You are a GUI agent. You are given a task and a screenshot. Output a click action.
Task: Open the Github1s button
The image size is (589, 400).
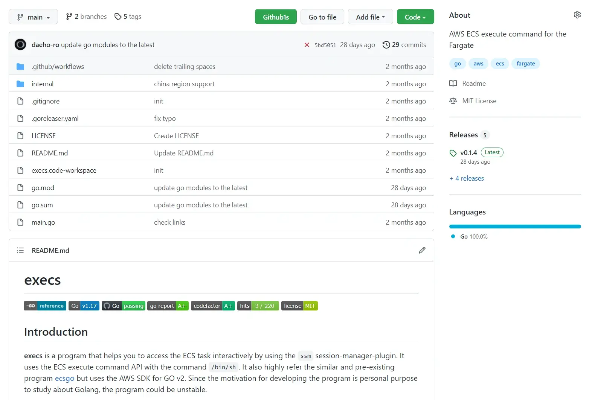(276, 17)
